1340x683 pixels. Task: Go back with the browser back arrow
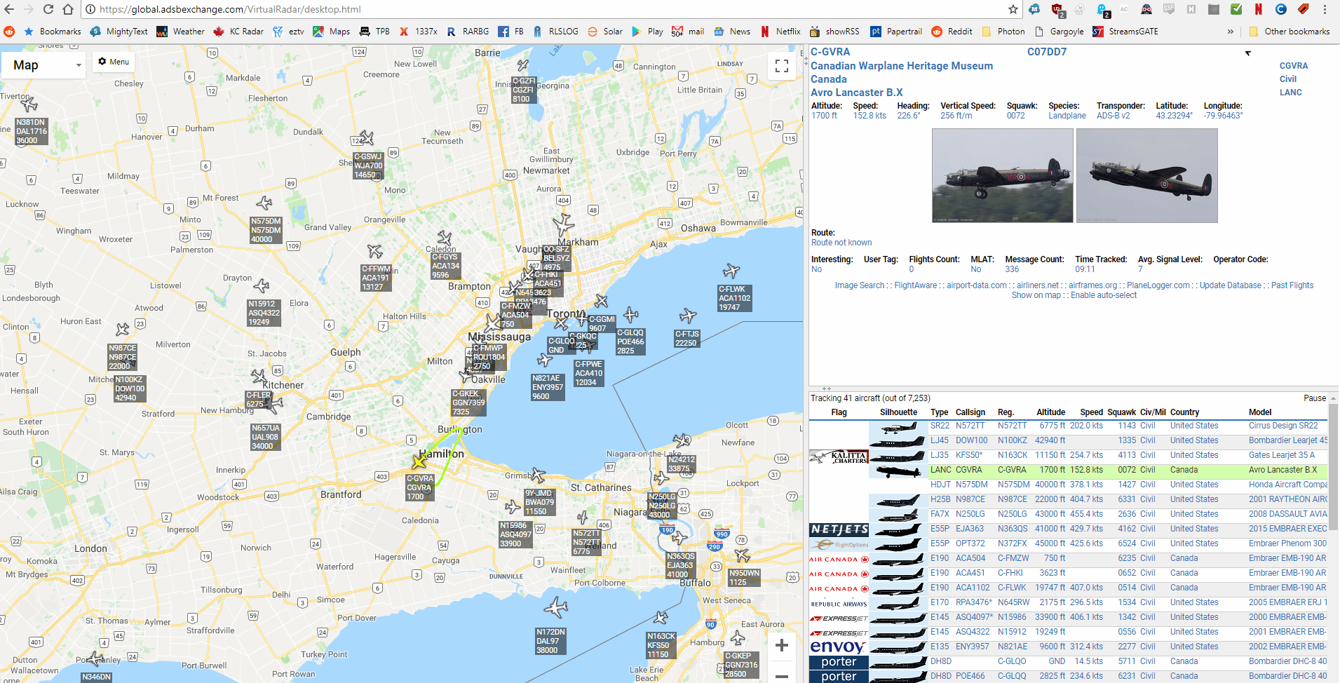[10, 10]
